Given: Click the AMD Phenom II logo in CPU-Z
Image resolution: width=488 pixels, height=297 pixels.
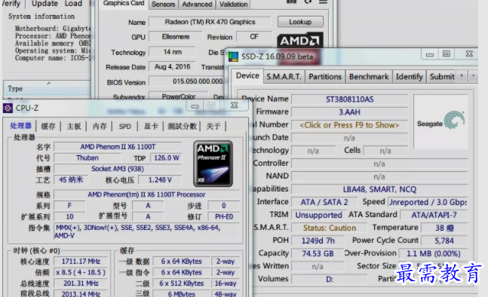Looking at the screenshot, I should [213, 164].
